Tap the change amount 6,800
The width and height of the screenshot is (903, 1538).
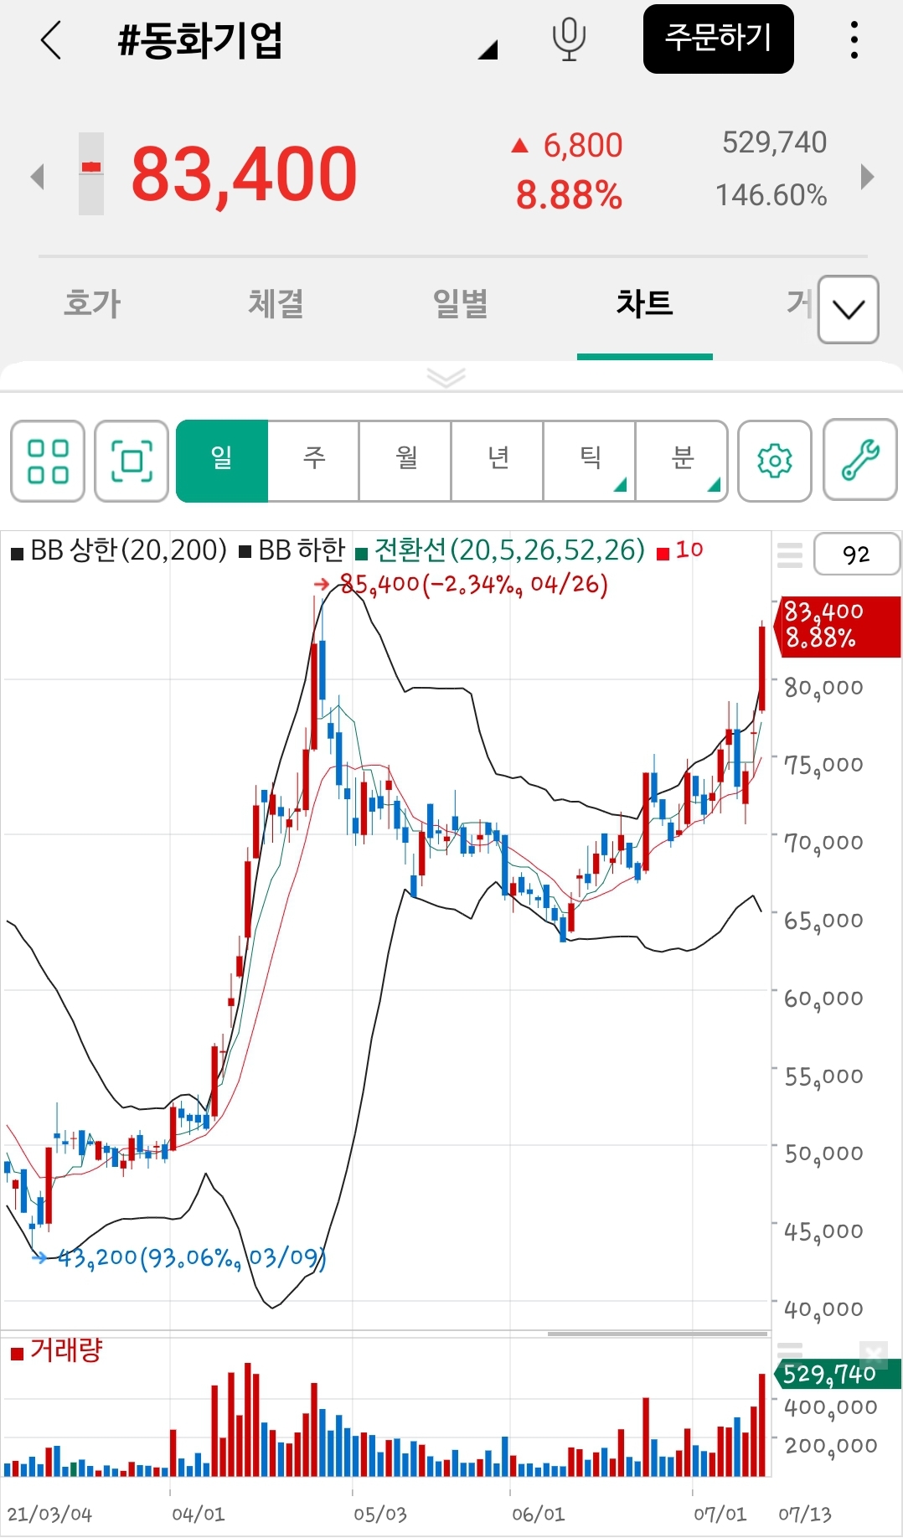click(583, 145)
